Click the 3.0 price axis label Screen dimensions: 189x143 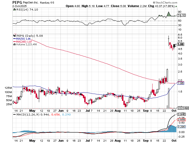pos(180,64)
